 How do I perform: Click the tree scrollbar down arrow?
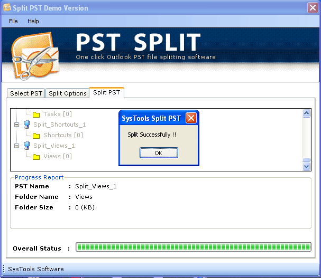pos(306,166)
